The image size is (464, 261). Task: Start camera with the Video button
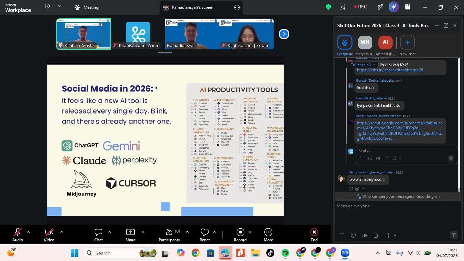pyautogui.click(x=49, y=235)
